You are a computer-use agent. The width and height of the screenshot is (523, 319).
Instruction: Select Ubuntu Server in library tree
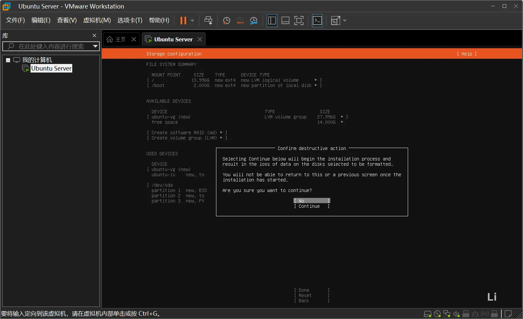51,68
